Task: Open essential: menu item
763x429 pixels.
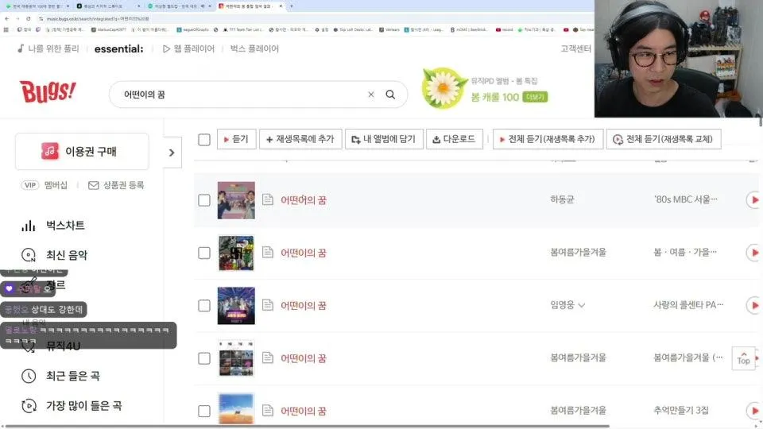Action: 118,48
